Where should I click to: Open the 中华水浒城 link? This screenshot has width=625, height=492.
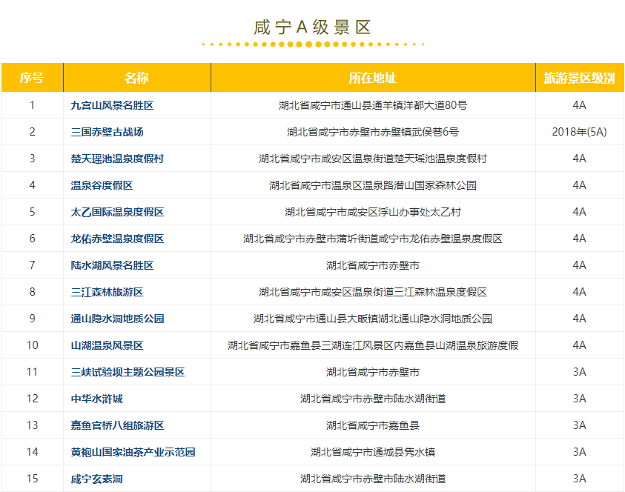(96, 399)
